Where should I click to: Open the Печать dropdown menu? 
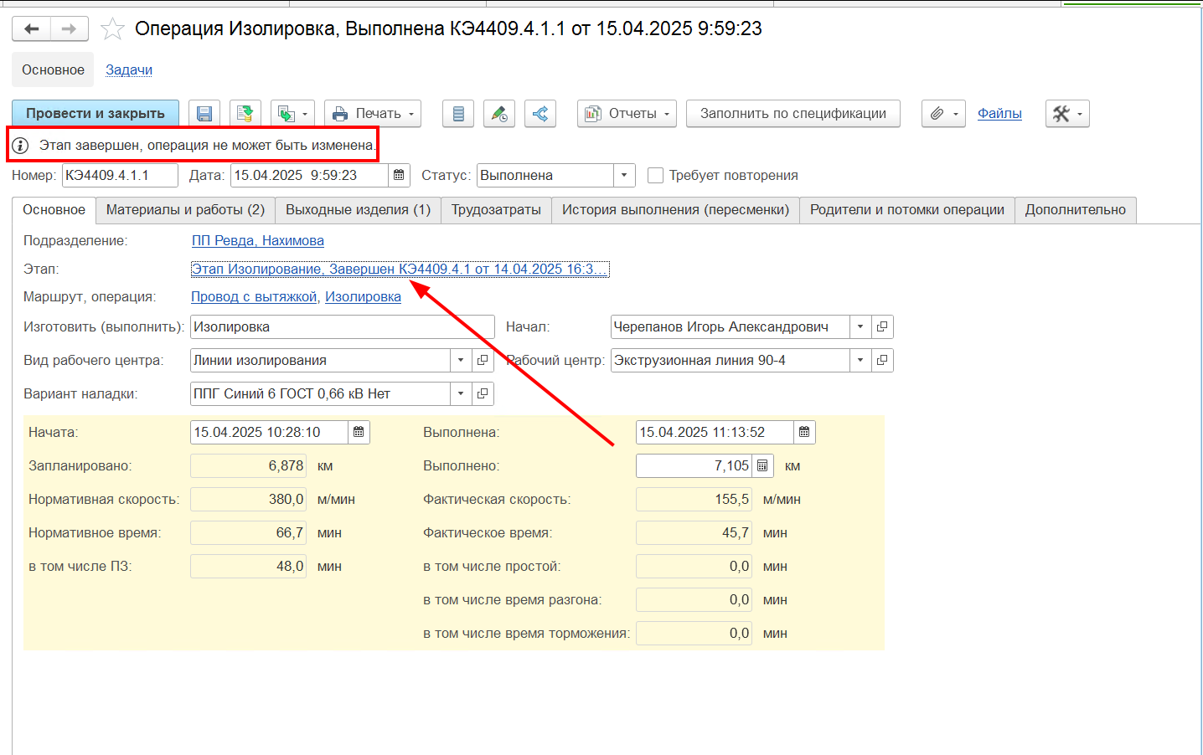373,114
